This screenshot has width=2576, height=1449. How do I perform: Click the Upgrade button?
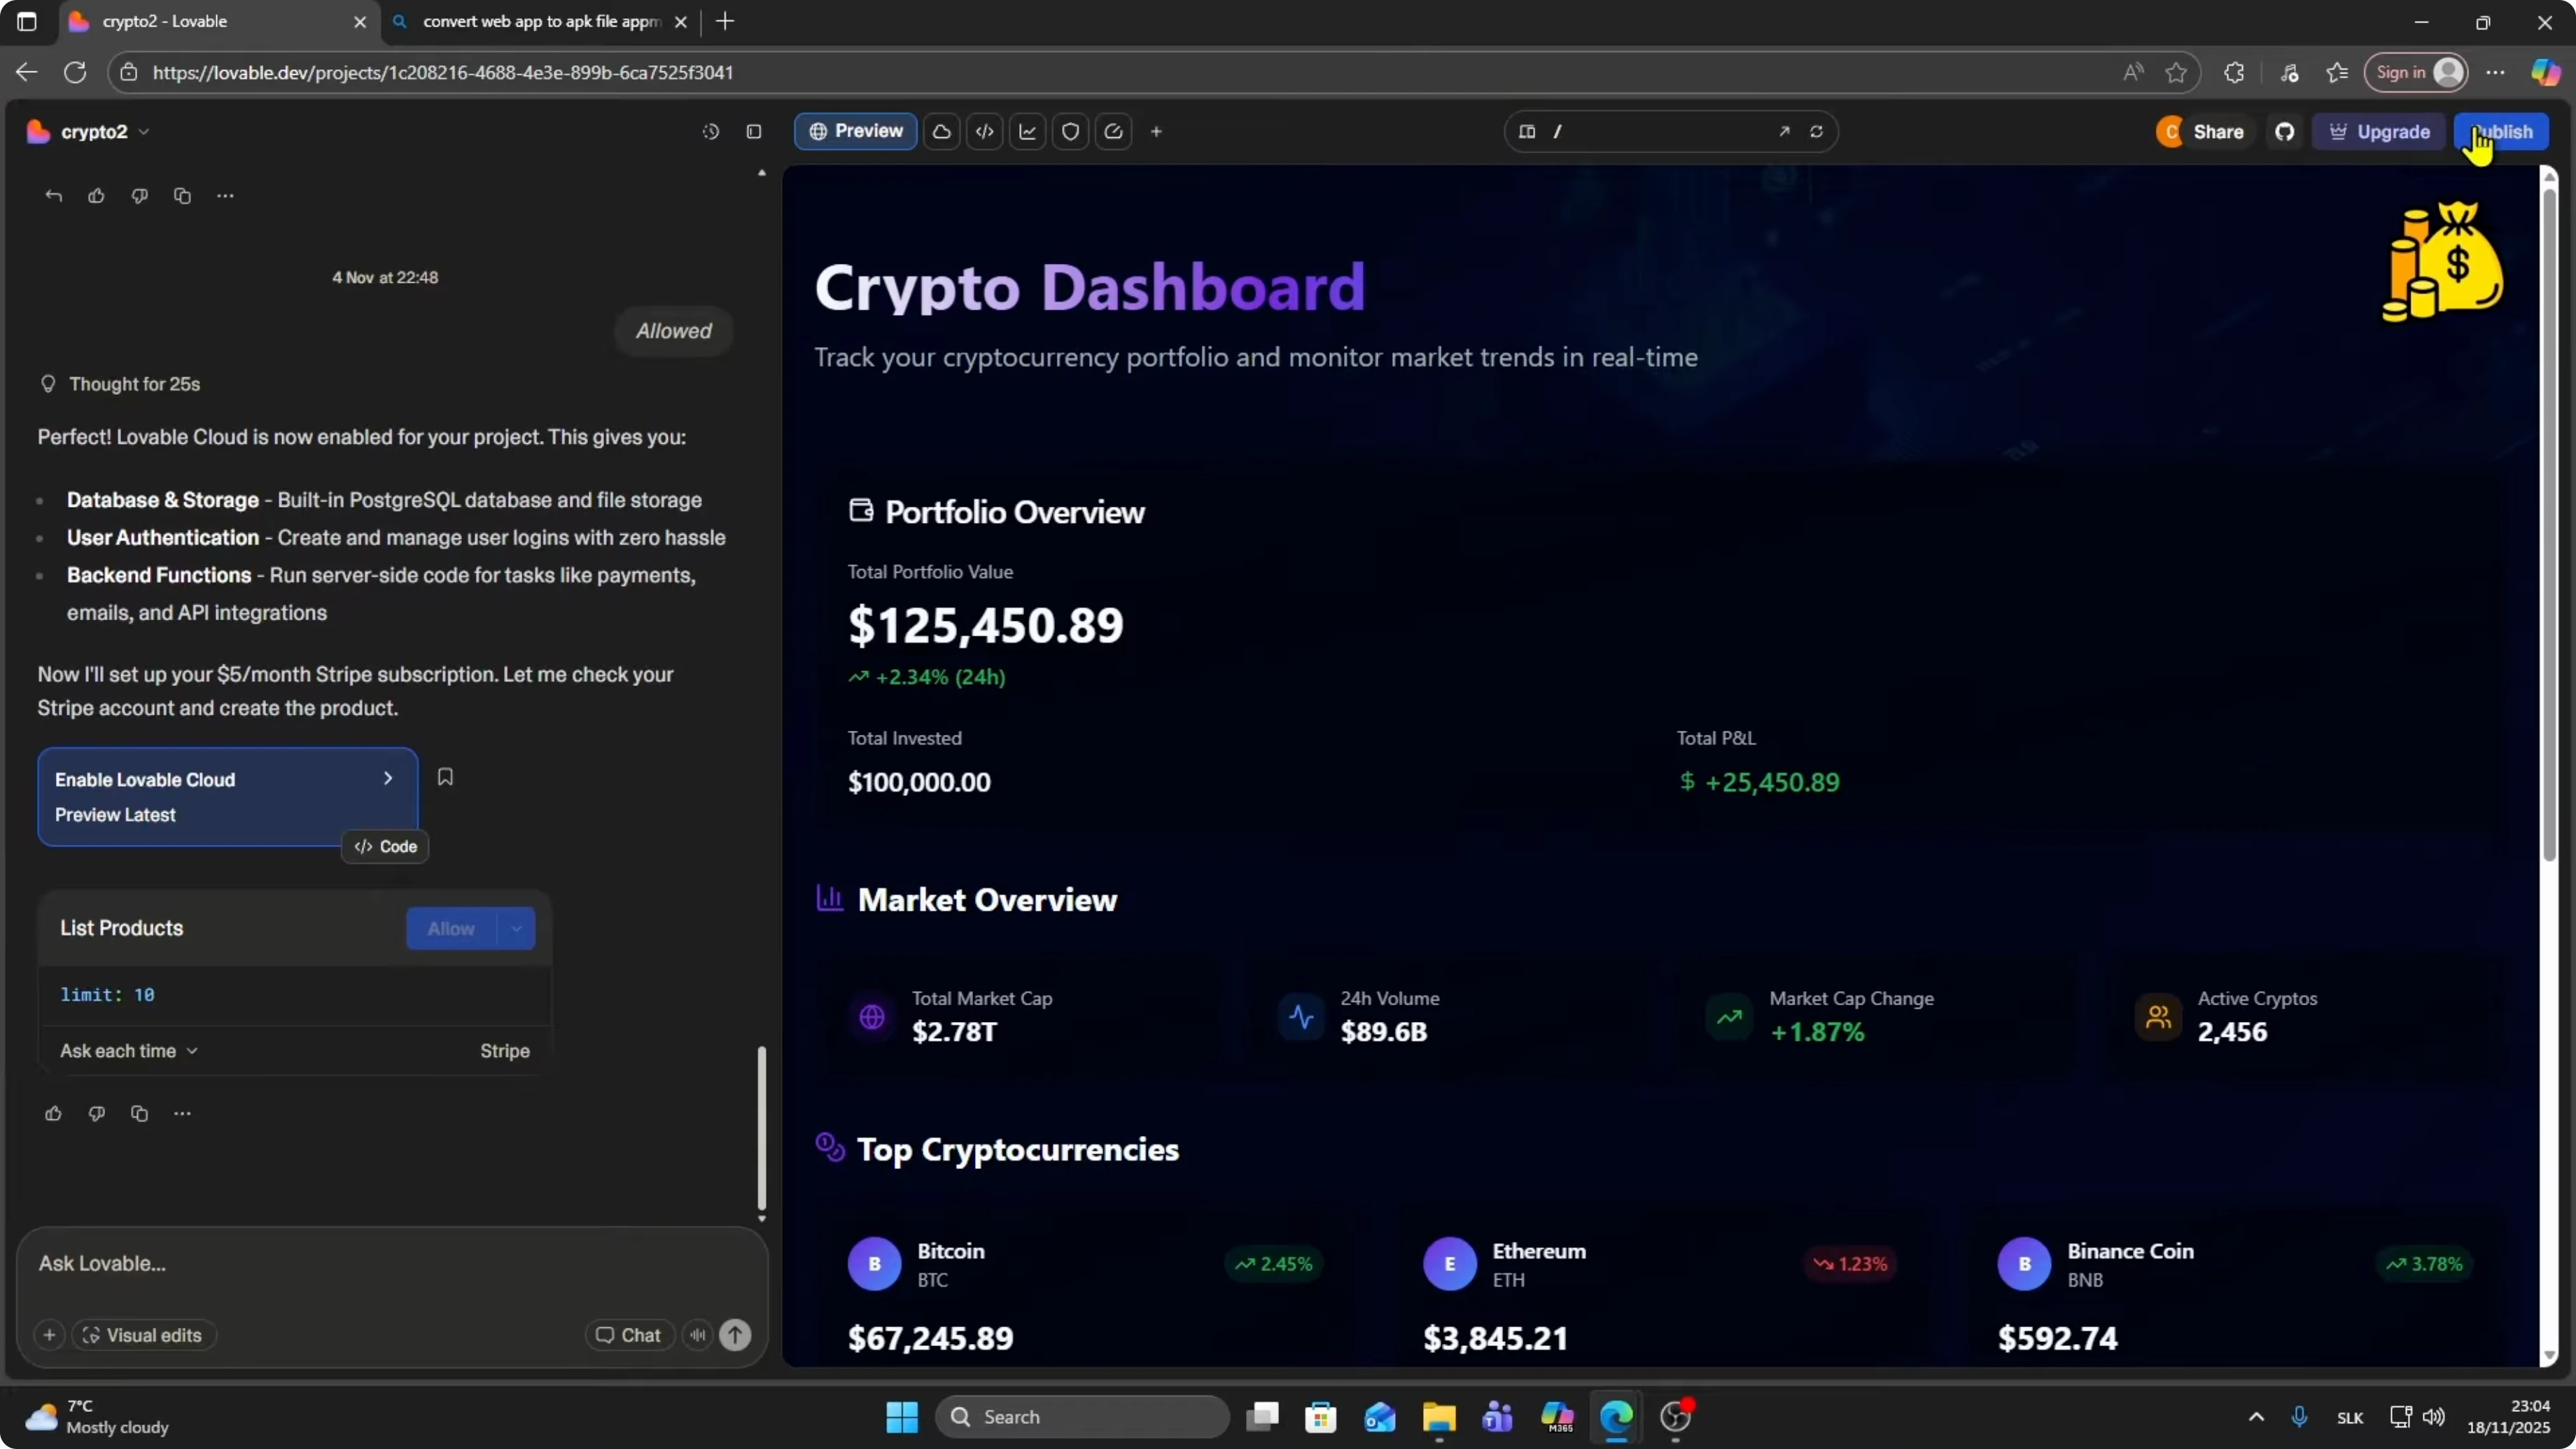[x=2379, y=131]
